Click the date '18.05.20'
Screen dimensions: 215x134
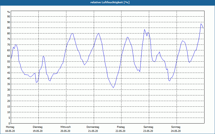pos(10,131)
